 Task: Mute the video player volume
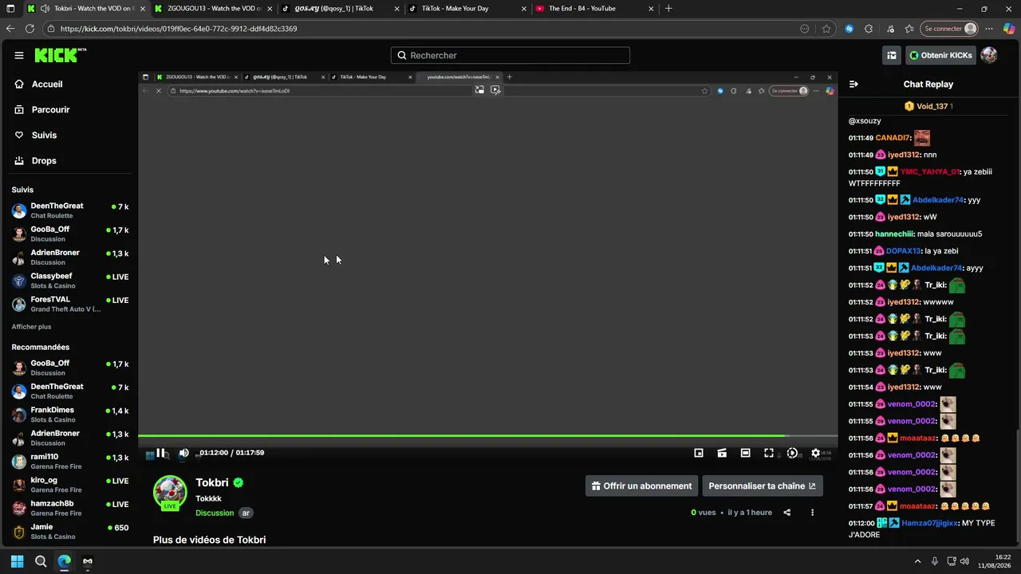(x=184, y=453)
